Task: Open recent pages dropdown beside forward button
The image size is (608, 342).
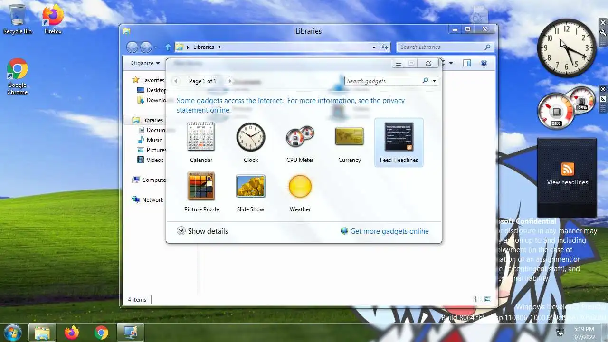Action: click(155, 47)
